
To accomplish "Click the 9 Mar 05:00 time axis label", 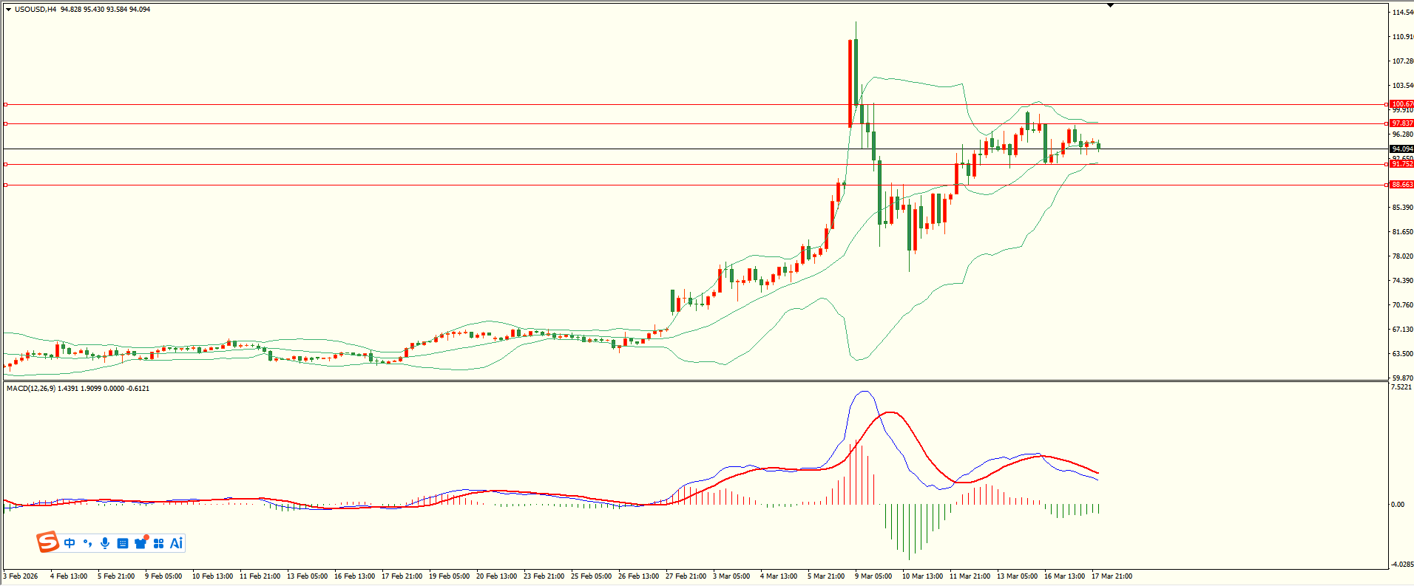I will tap(873, 576).
